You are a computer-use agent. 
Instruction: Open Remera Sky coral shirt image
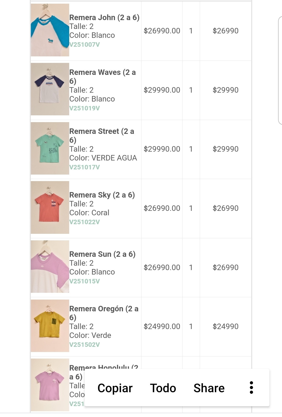click(50, 207)
